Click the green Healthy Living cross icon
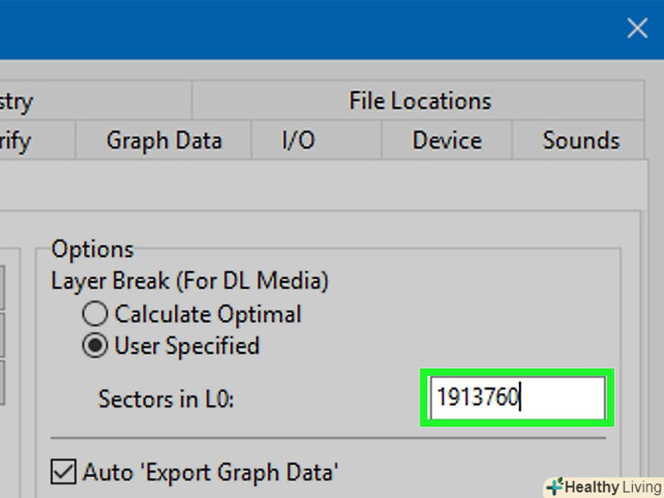Viewport: 664px width, 498px height. click(555, 486)
